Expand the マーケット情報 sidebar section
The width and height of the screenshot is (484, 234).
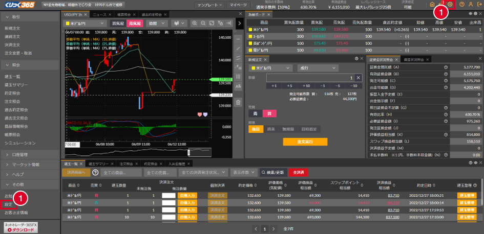(29, 165)
